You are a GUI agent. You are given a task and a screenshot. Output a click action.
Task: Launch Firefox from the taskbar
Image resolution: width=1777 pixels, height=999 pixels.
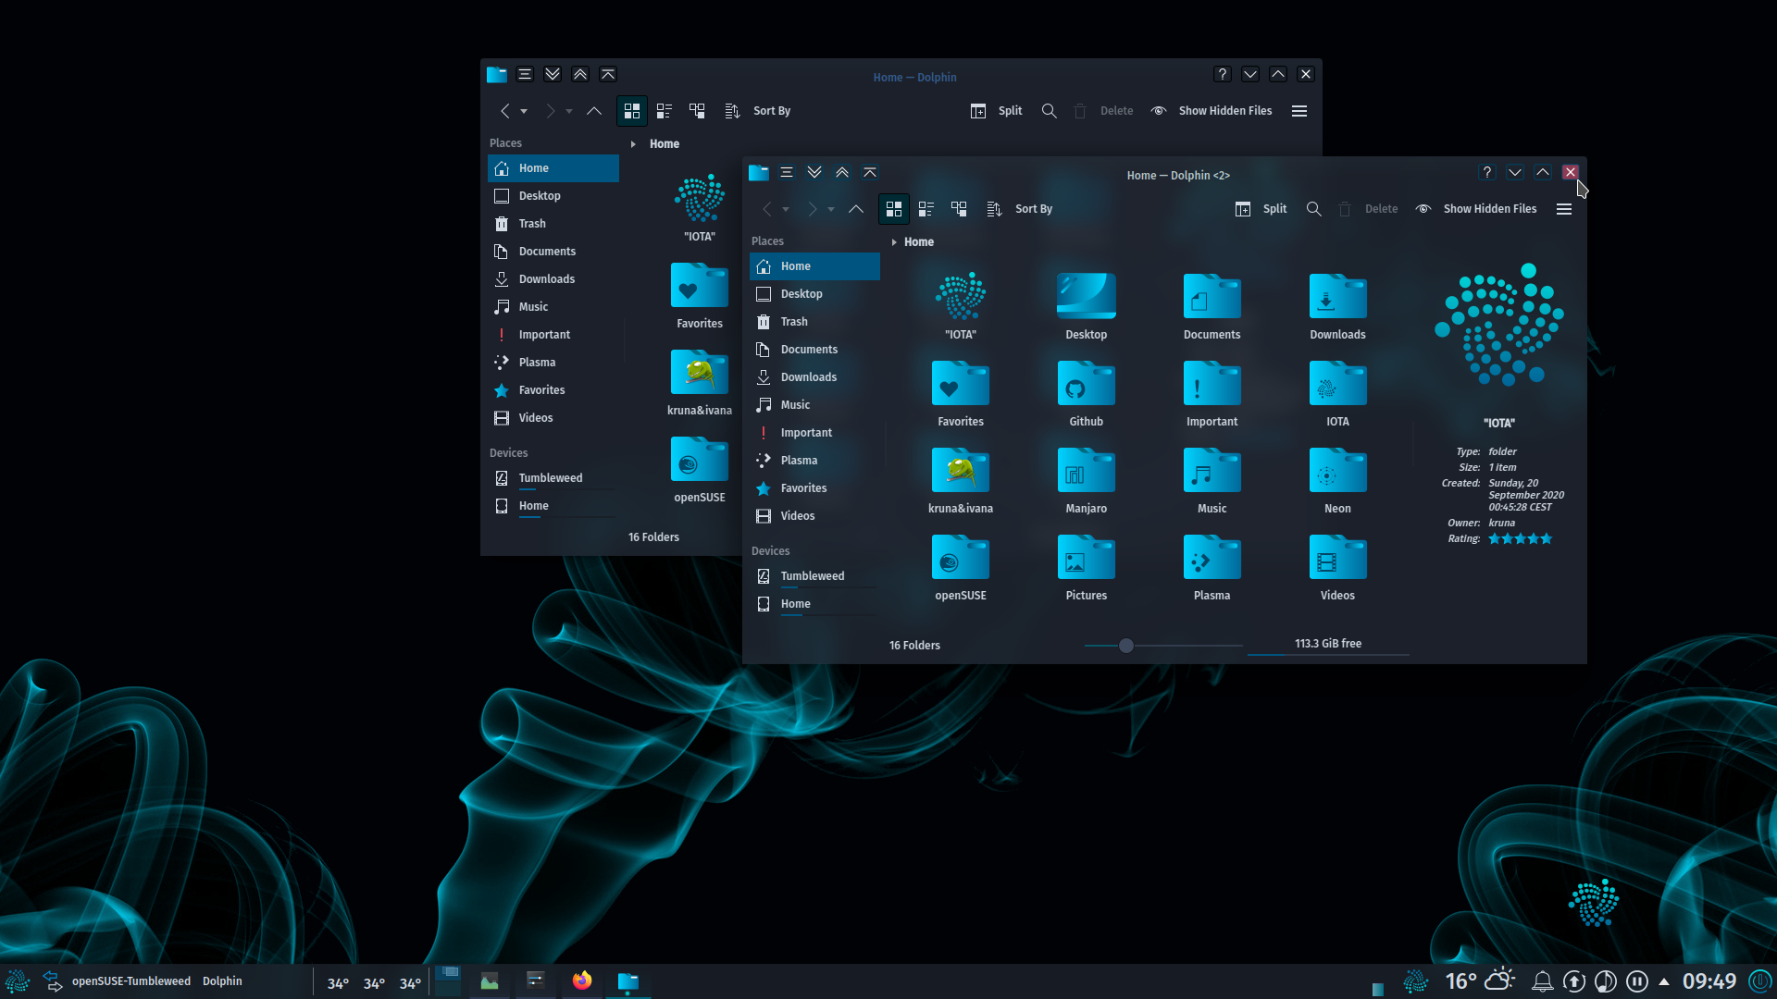(x=582, y=980)
